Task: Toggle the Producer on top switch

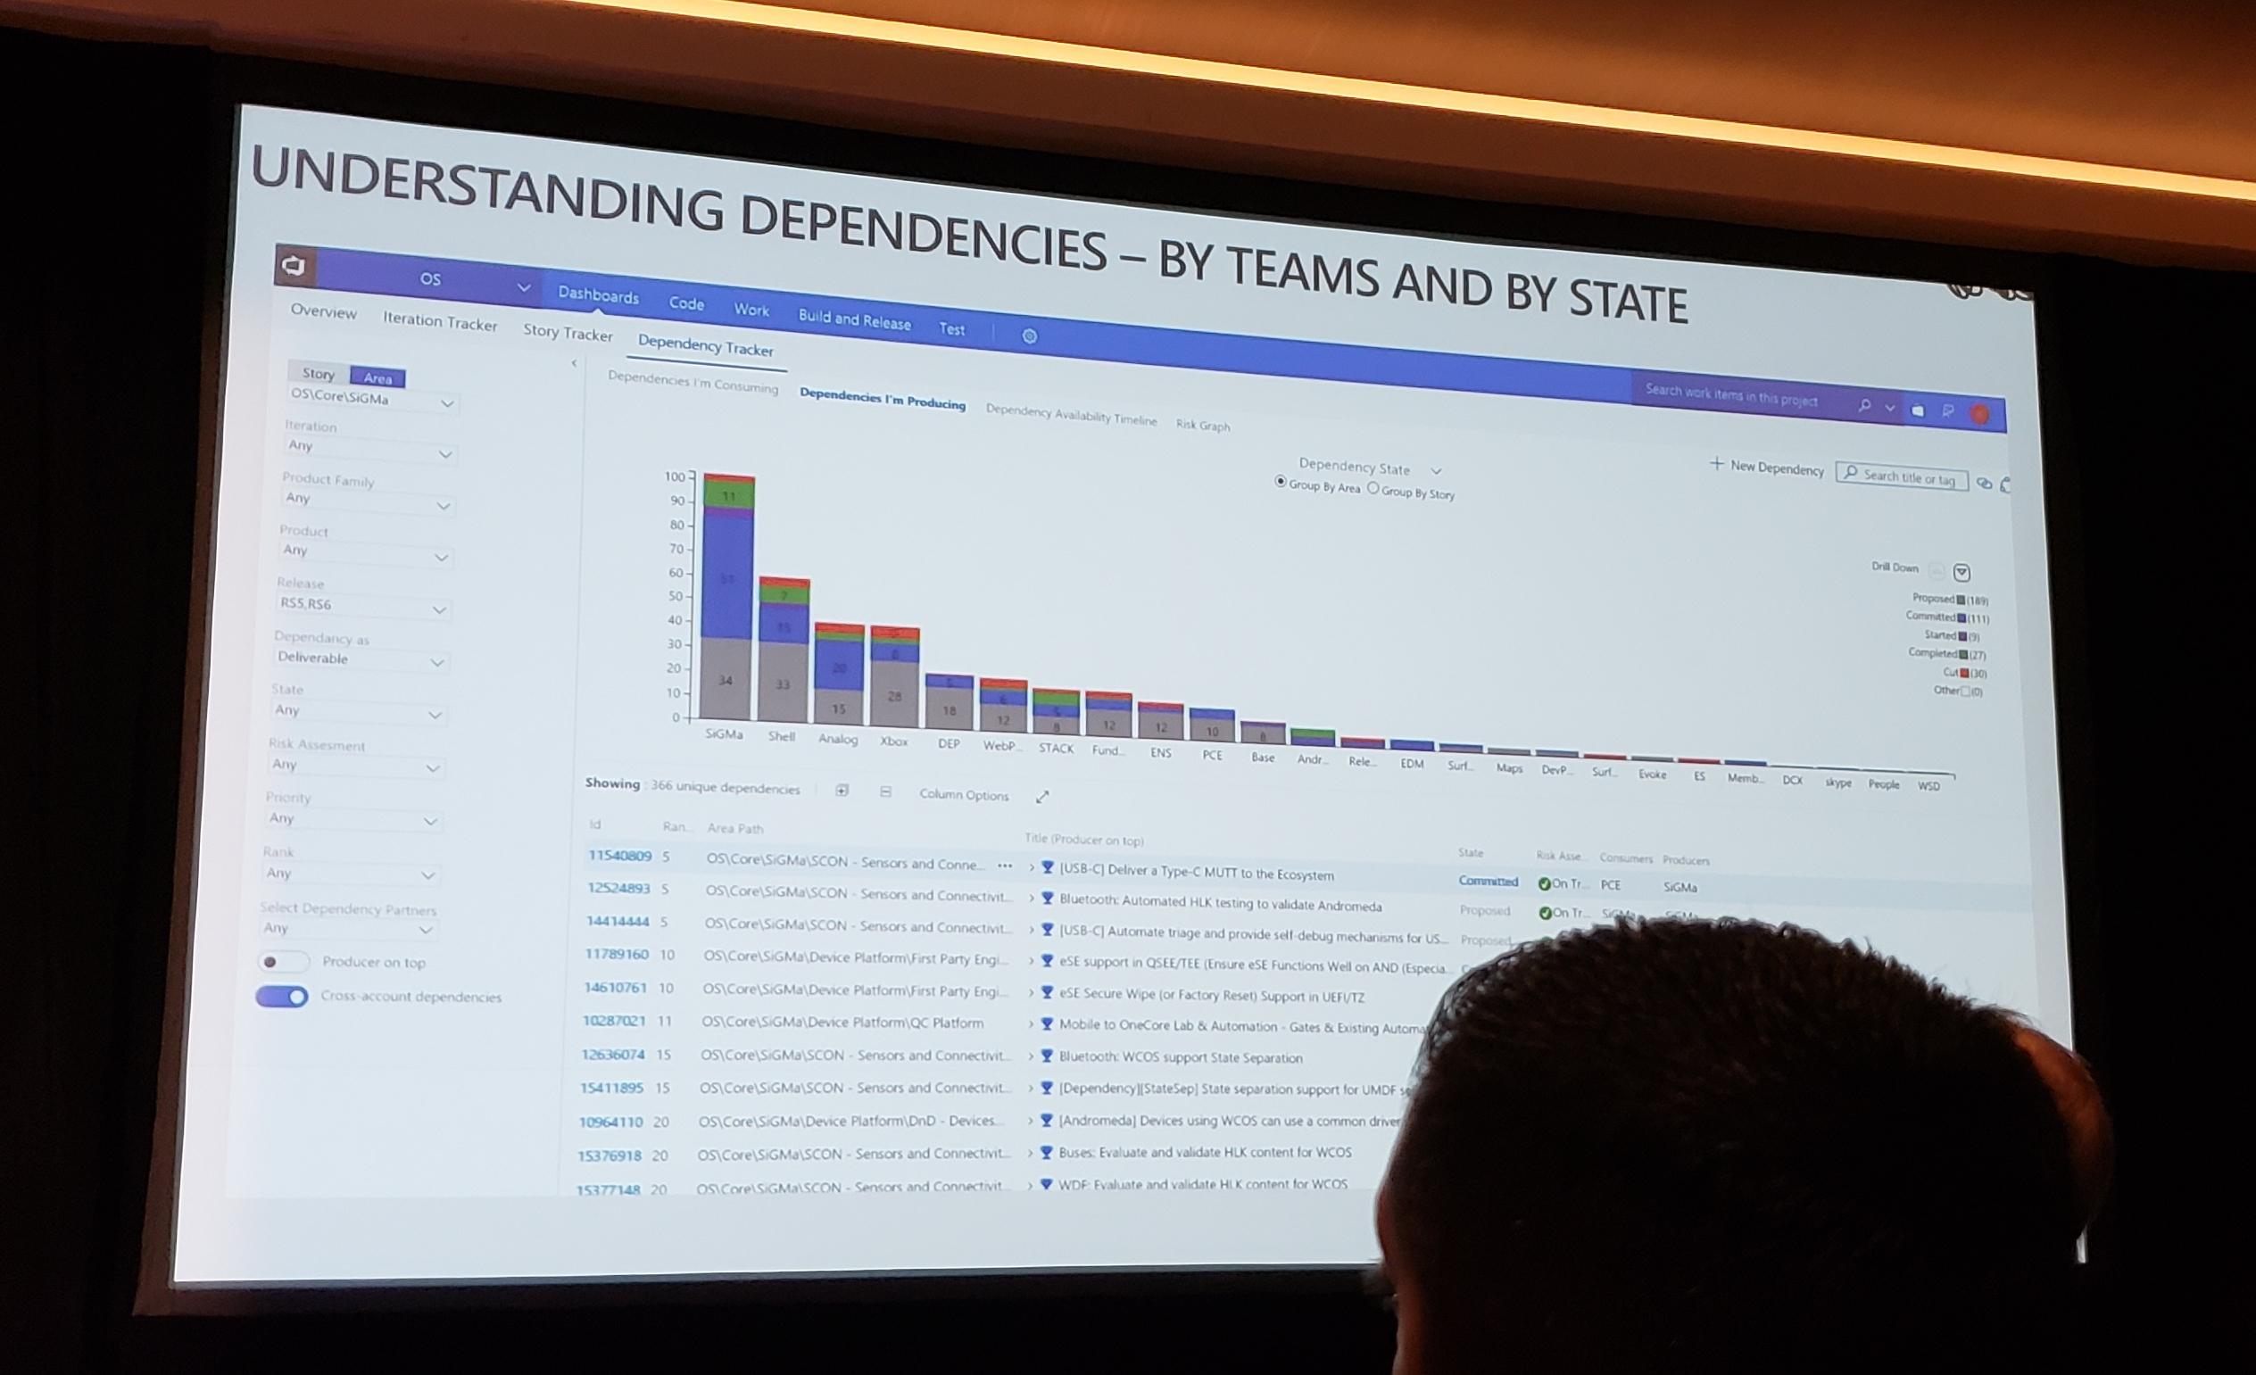Action: (280, 963)
